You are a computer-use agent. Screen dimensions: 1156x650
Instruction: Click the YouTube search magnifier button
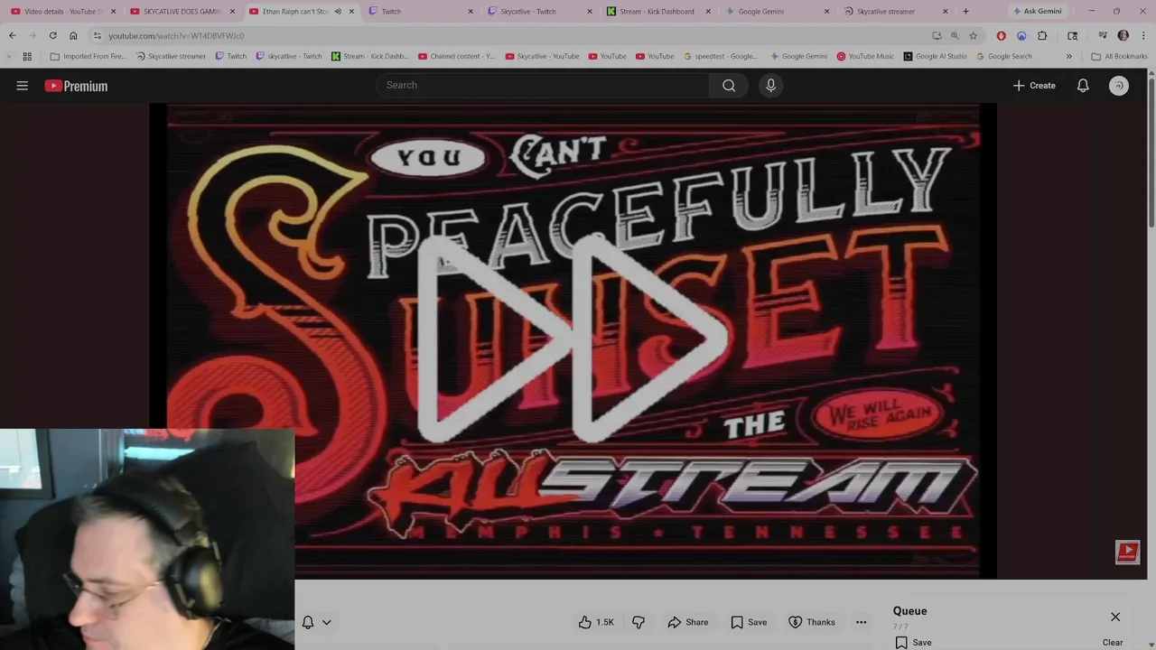pyautogui.click(x=729, y=85)
